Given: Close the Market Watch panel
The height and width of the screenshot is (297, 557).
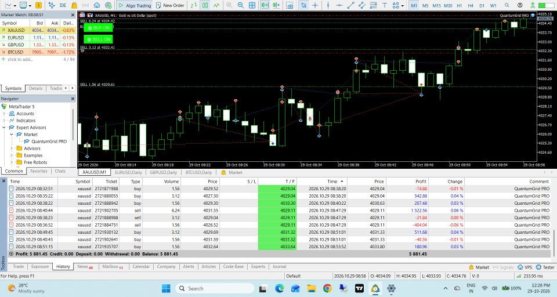Looking at the screenshot, I should click(73, 15).
